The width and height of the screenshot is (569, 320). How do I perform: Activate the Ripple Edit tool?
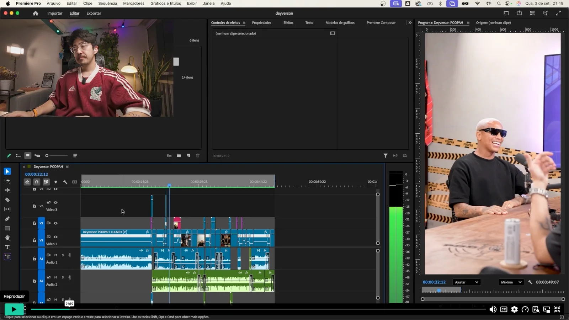[7, 190]
